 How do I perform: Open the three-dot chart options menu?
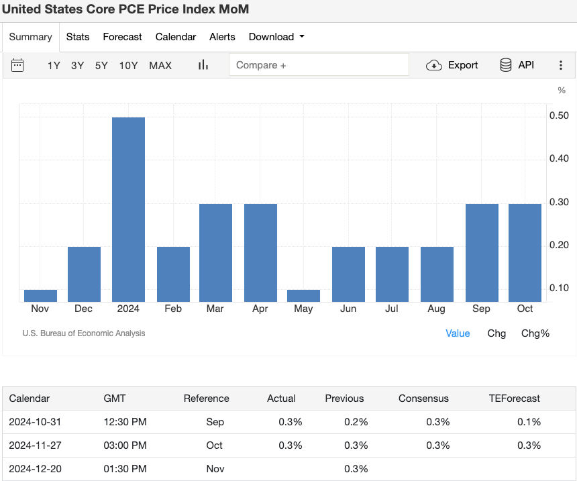(x=561, y=65)
